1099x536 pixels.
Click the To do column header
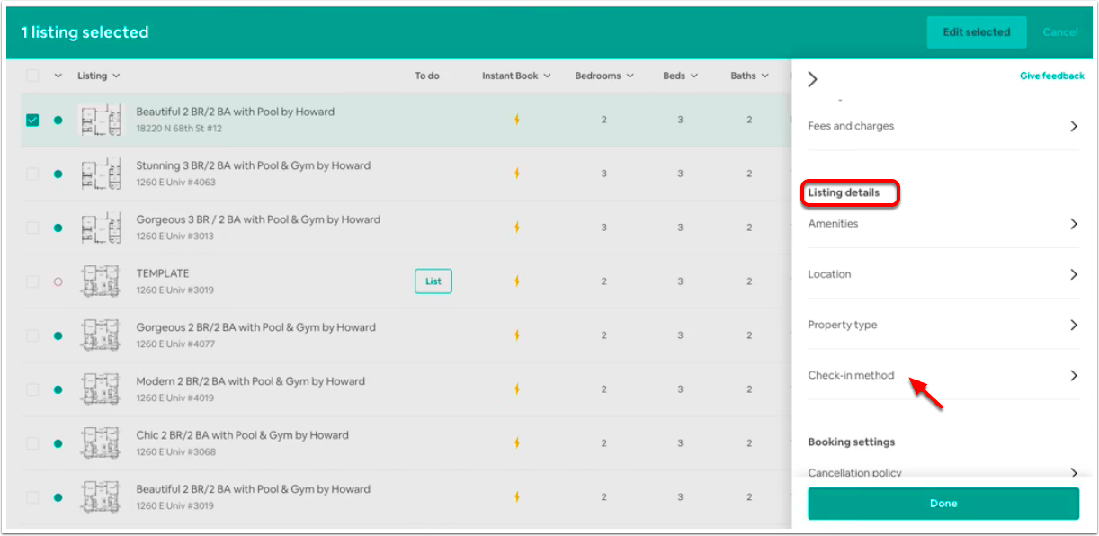pyautogui.click(x=427, y=76)
